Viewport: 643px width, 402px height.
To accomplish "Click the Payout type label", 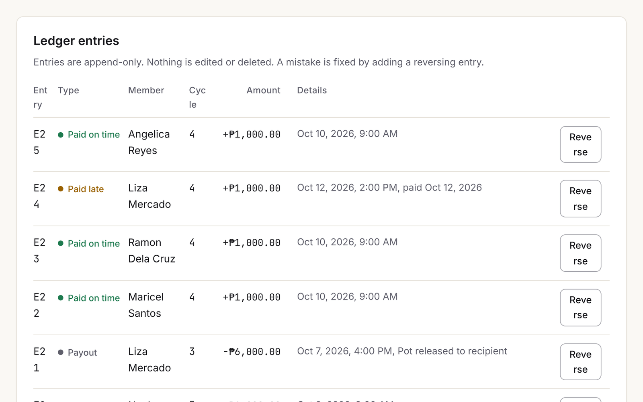I will (78, 353).
